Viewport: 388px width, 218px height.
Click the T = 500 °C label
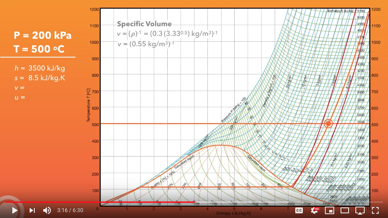pyautogui.click(x=39, y=49)
